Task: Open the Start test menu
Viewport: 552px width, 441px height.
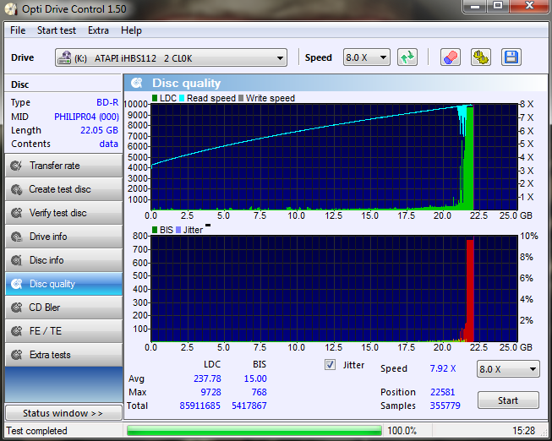Action: (57, 30)
